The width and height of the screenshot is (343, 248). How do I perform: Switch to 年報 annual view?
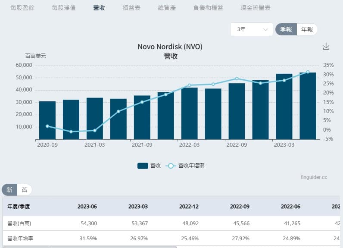(307, 29)
